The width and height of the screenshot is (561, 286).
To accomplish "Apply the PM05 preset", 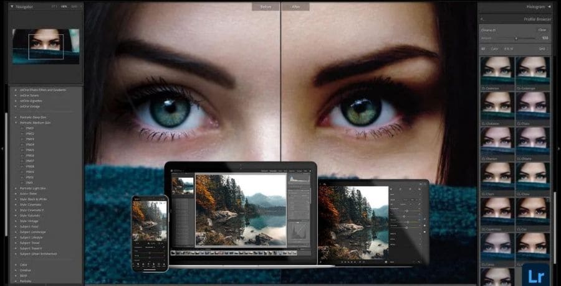I will (30, 150).
